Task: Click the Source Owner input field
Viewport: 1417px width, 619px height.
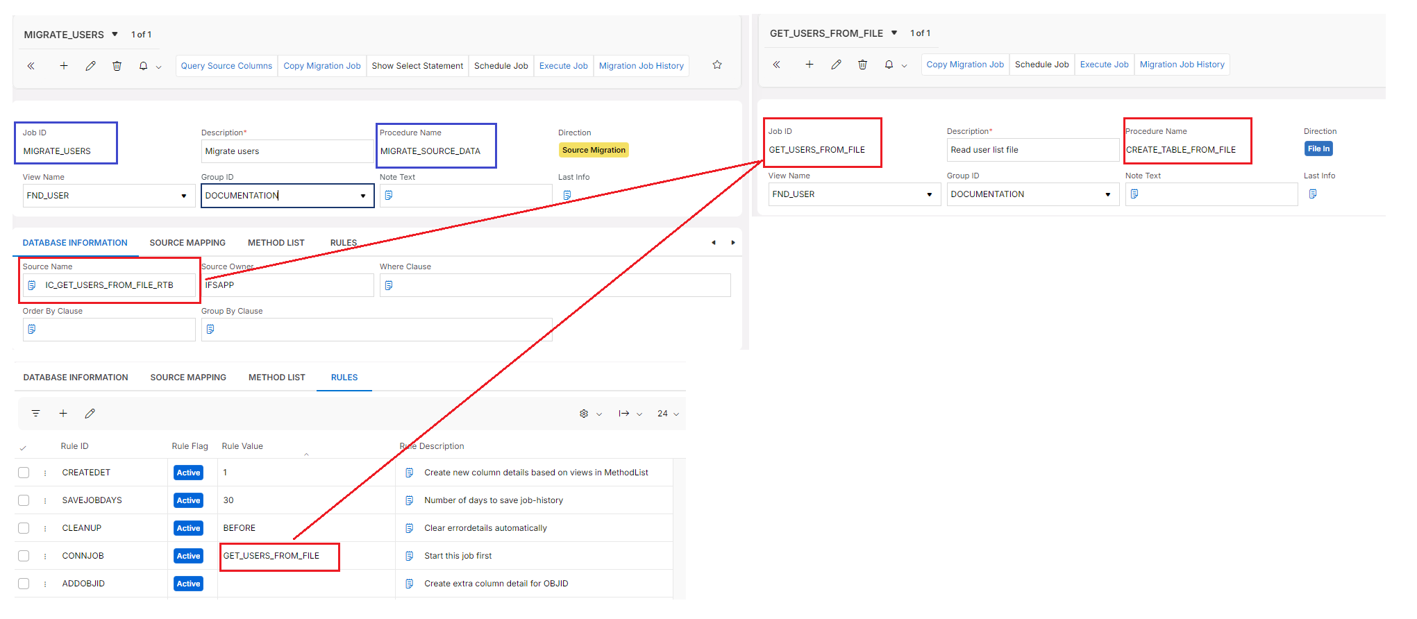Action: [287, 285]
